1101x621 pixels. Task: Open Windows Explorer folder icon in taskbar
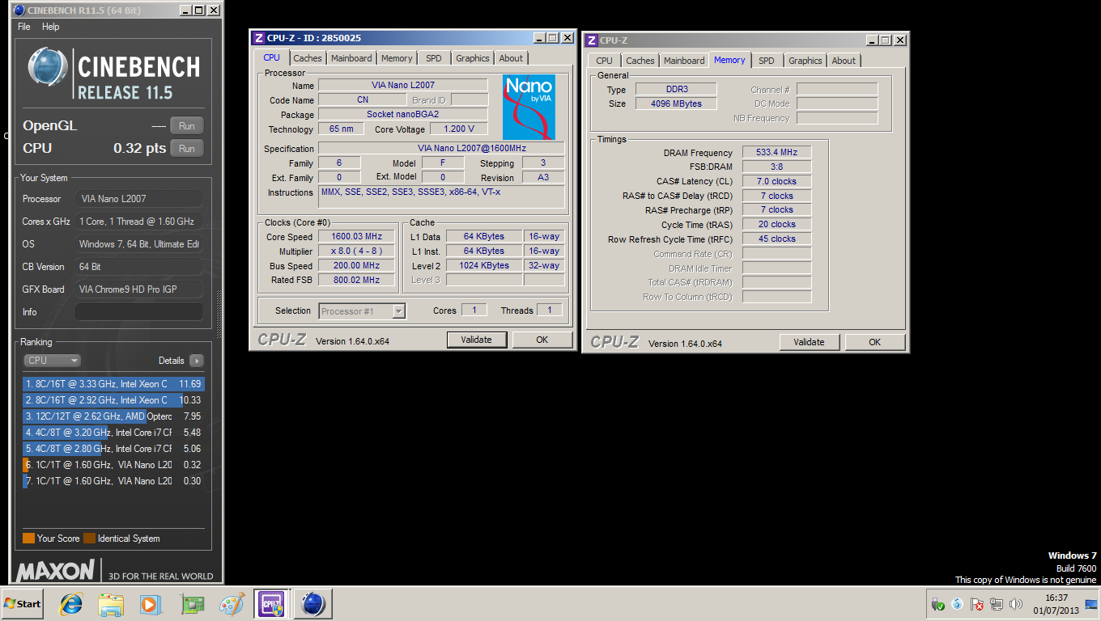pyautogui.click(x=111, y=604)
